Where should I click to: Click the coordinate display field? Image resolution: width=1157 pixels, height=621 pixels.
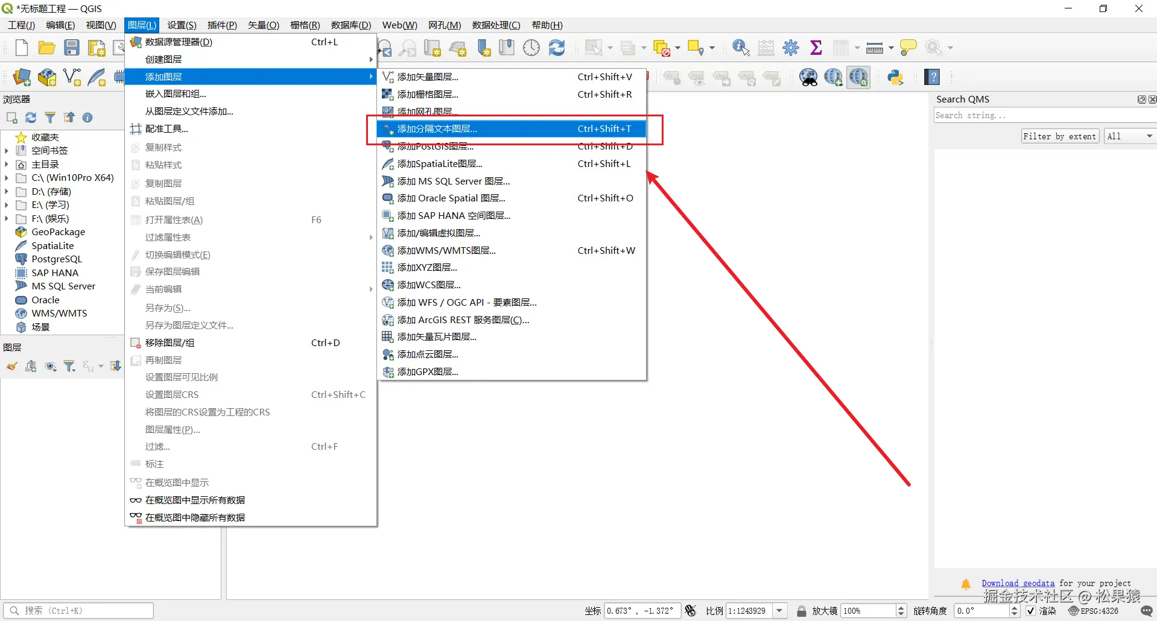point(642,611)
